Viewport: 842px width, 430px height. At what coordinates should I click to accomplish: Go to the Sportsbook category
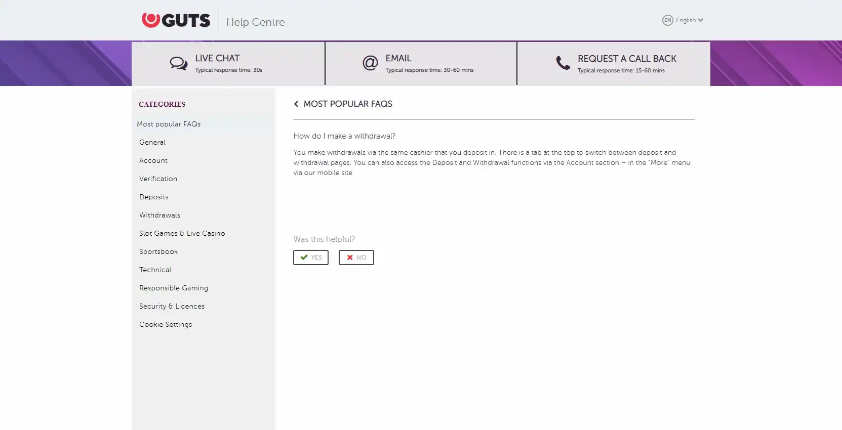click(x=158, y=251)
